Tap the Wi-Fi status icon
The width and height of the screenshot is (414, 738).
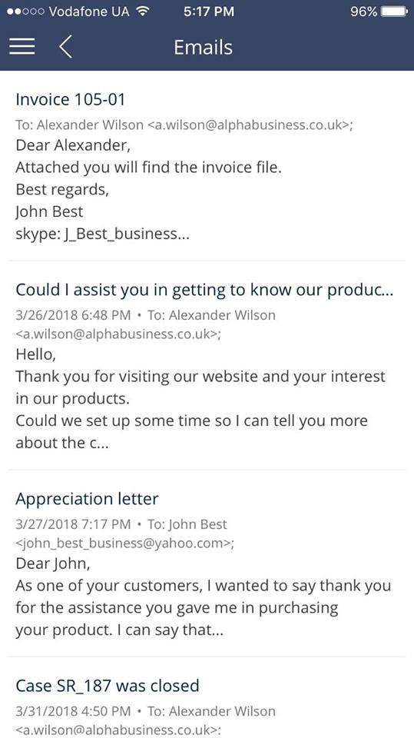tap(142, 12)
